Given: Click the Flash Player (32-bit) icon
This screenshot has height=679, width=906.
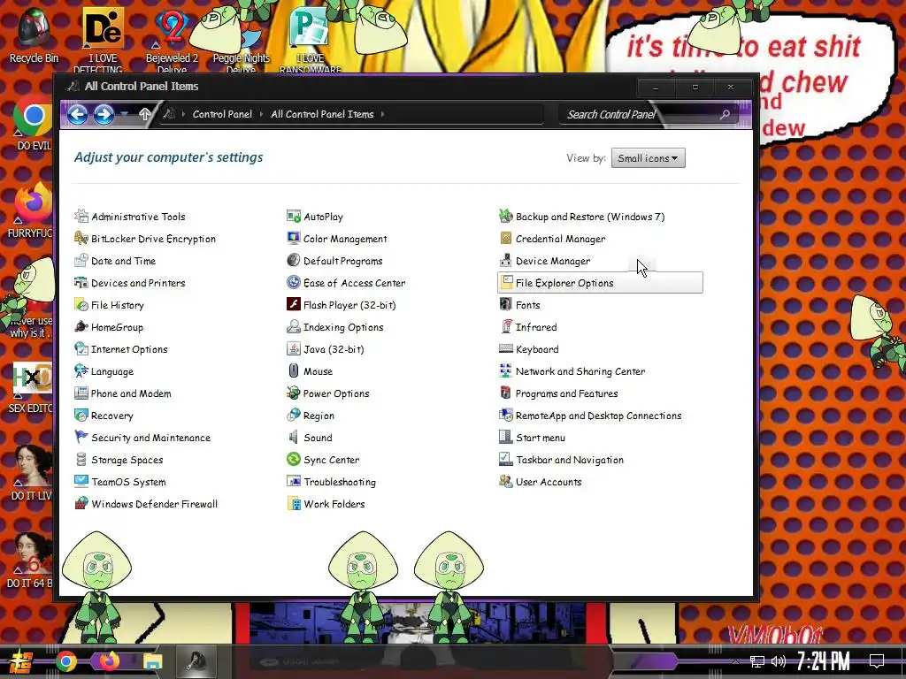Looking at the screenshot, I should pyautogui.click(x=294, y=305).
